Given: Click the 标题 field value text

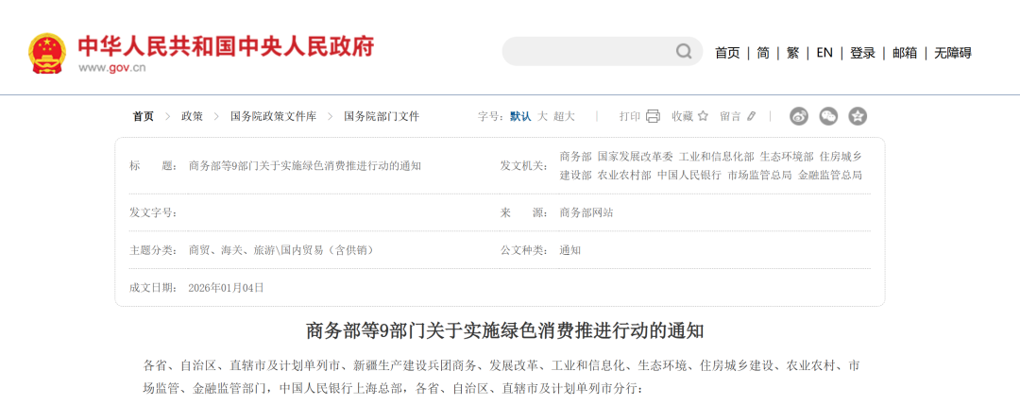Looking at the screenshot, I should [304, 166].
